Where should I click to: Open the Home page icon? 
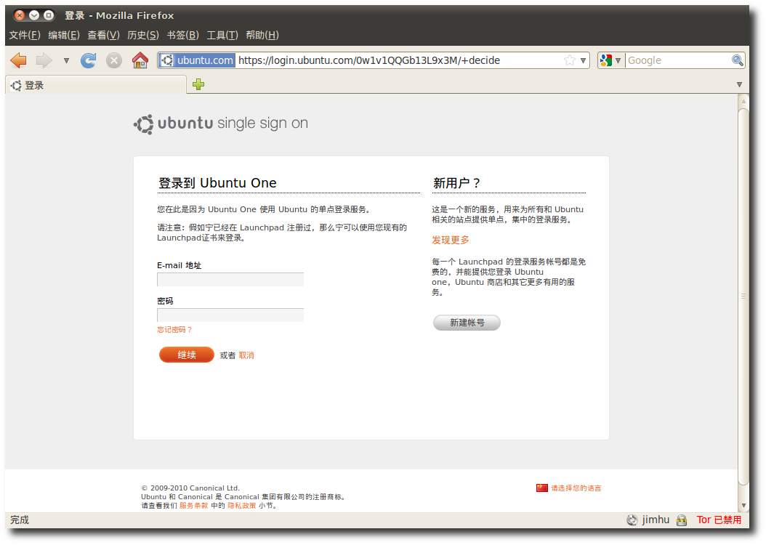point(140,60)
